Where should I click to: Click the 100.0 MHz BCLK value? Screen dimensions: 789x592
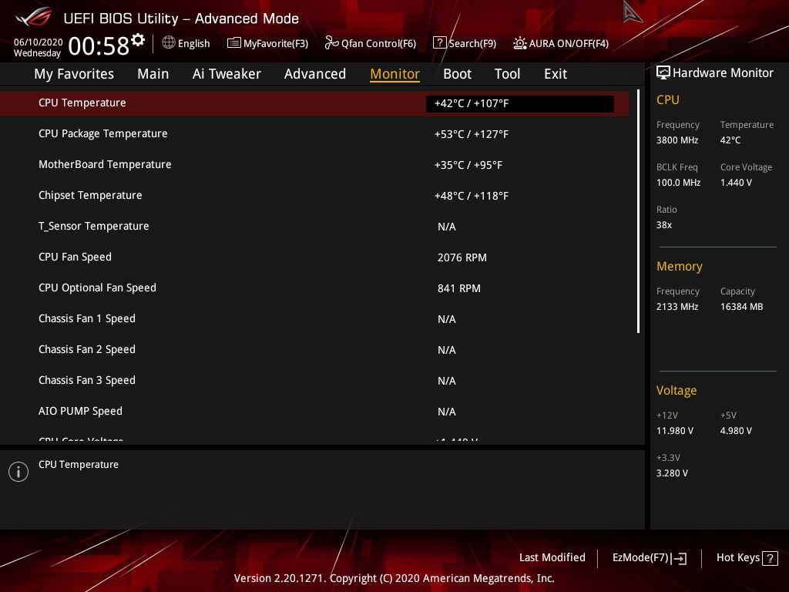point(678,183)
